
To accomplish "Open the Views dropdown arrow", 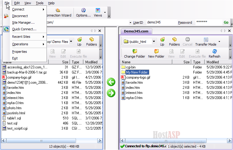I will pos(105,12).
